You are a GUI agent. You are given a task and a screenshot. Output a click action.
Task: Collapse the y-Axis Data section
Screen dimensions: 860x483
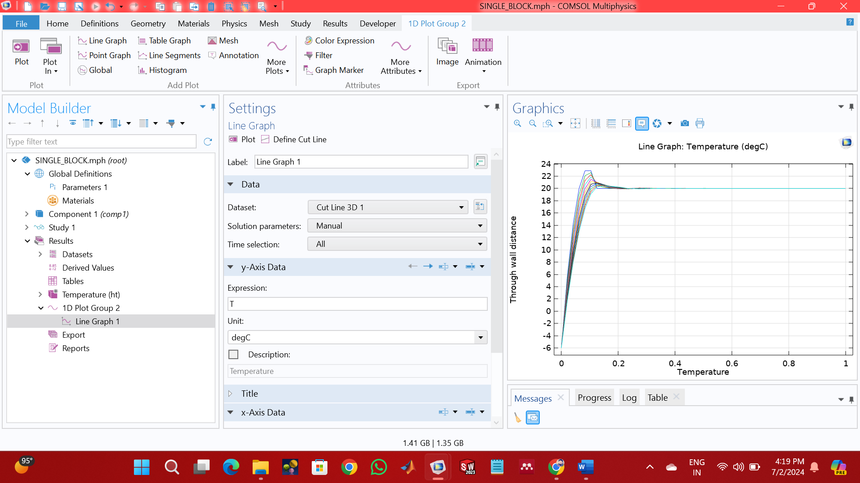pyautogui.click(x=231, y=267)
